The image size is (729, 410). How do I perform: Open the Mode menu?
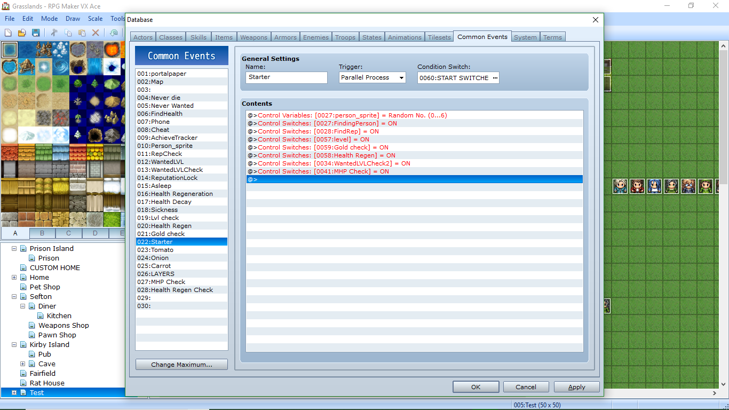point(49,19)
